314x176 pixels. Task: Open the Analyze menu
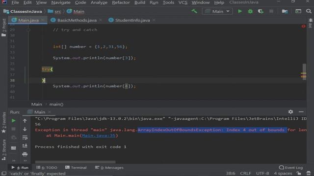point(99,2)
